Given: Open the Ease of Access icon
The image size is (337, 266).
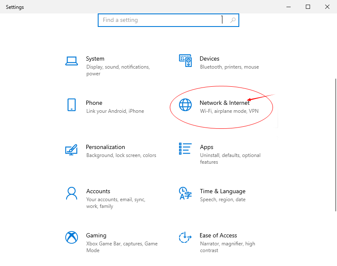Looking at the screenshot, I should (x=185, y=237).
